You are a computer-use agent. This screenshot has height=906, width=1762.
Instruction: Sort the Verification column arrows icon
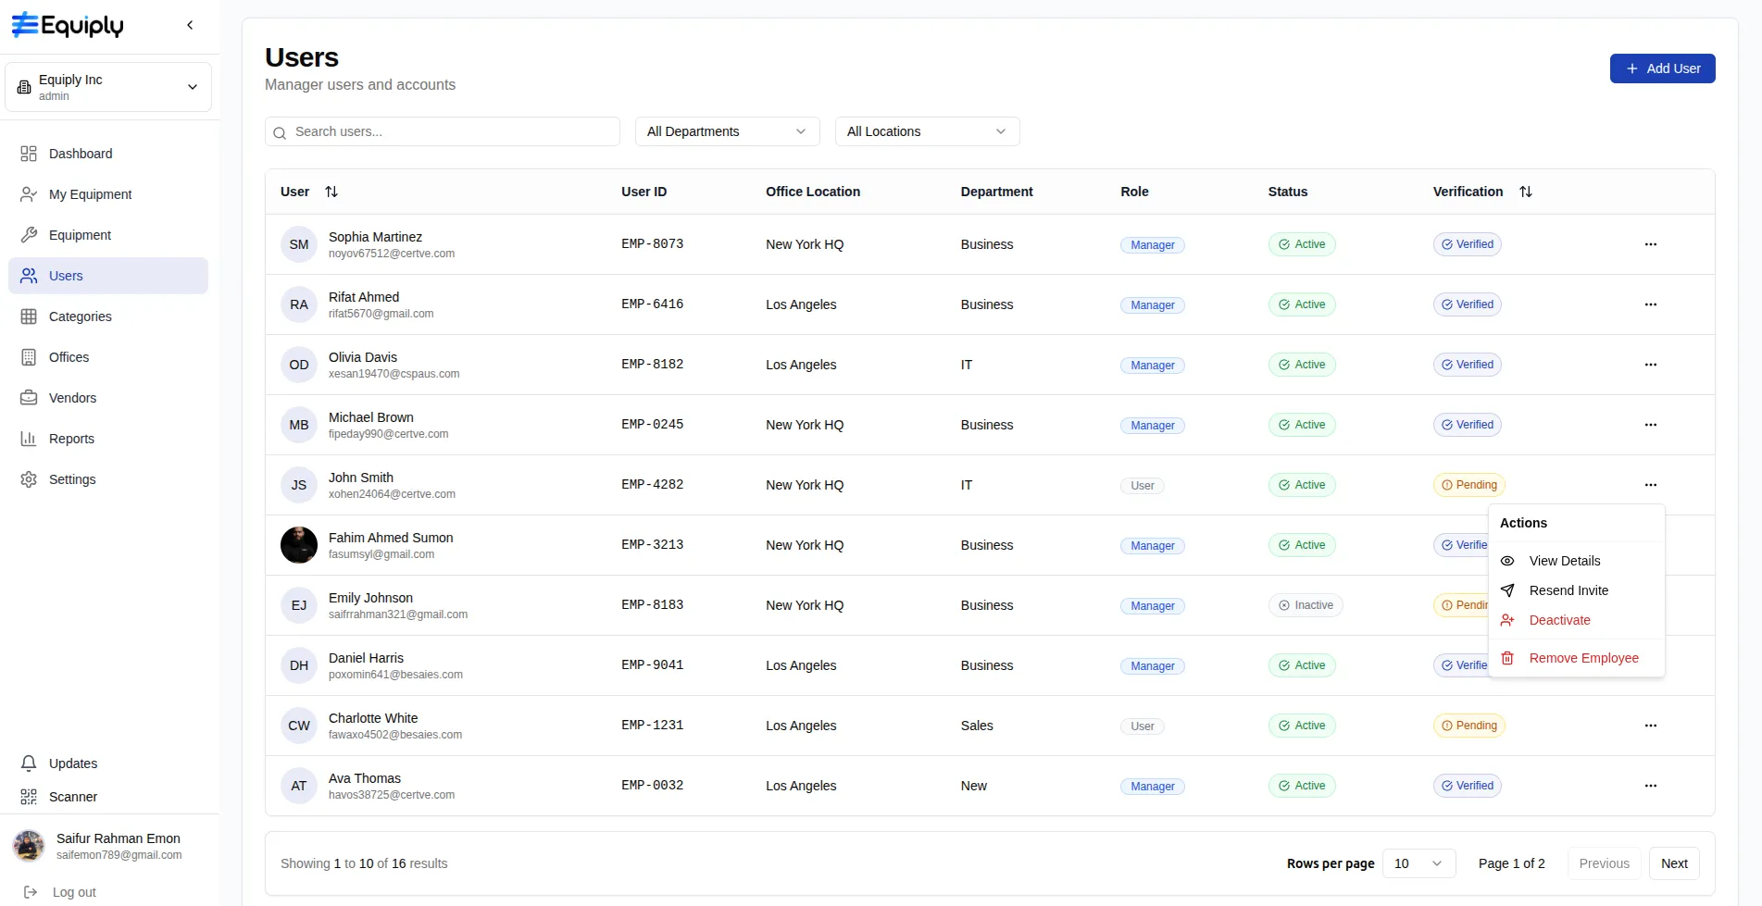pos(1526,192)
